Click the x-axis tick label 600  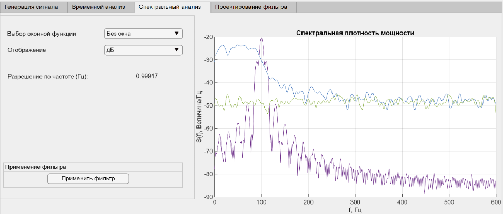coord(496,202)
